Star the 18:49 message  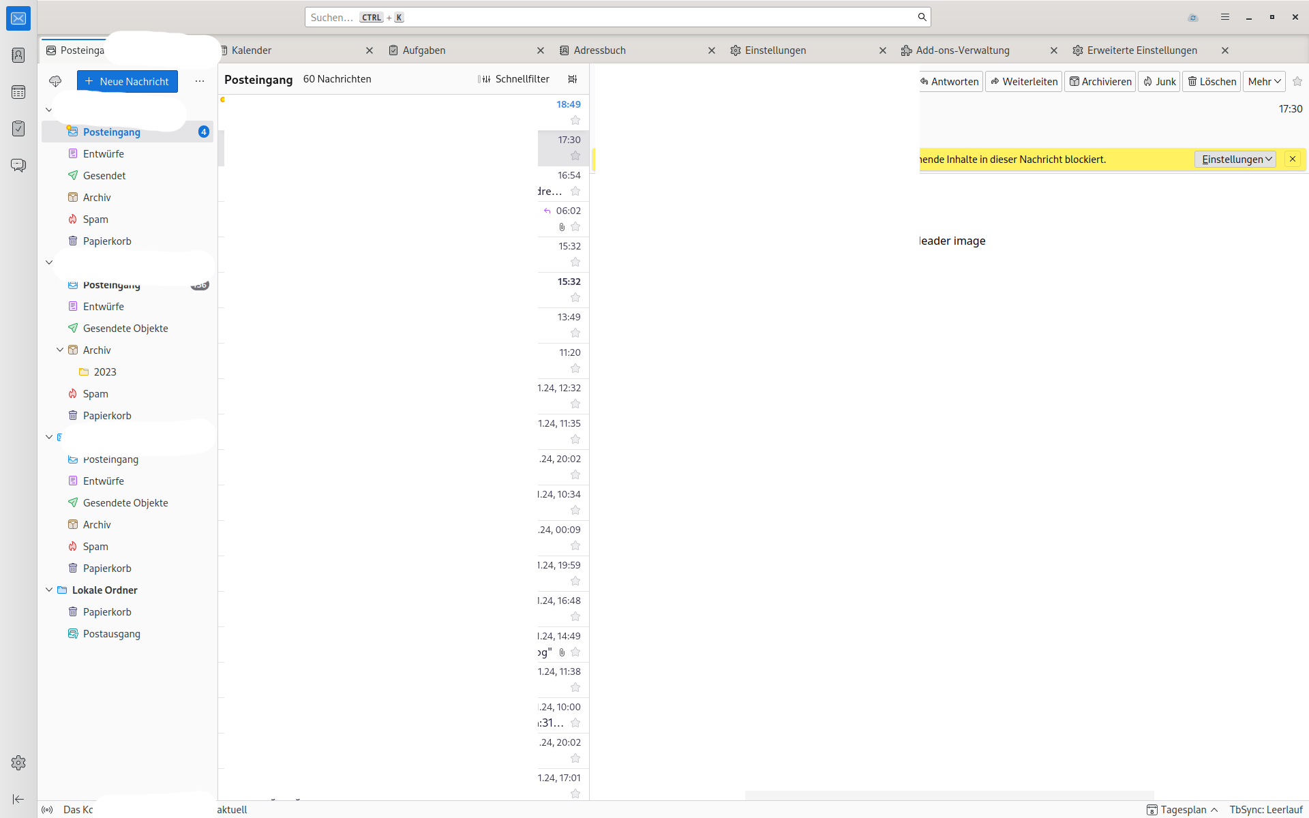575,121
